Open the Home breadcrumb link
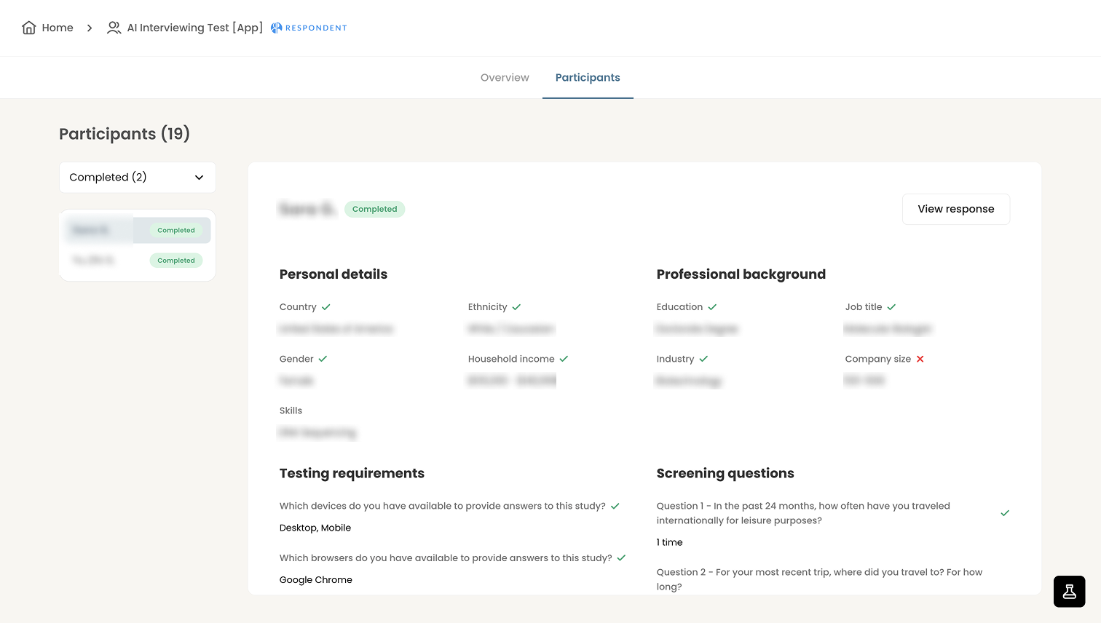Image resolution: width=1101 pixels, height=623 pixels. pyautogui.click(x=58, y=28)
